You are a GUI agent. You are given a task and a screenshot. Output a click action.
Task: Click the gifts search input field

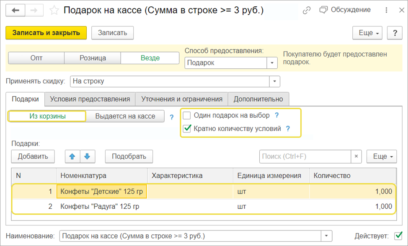point(305,156)
